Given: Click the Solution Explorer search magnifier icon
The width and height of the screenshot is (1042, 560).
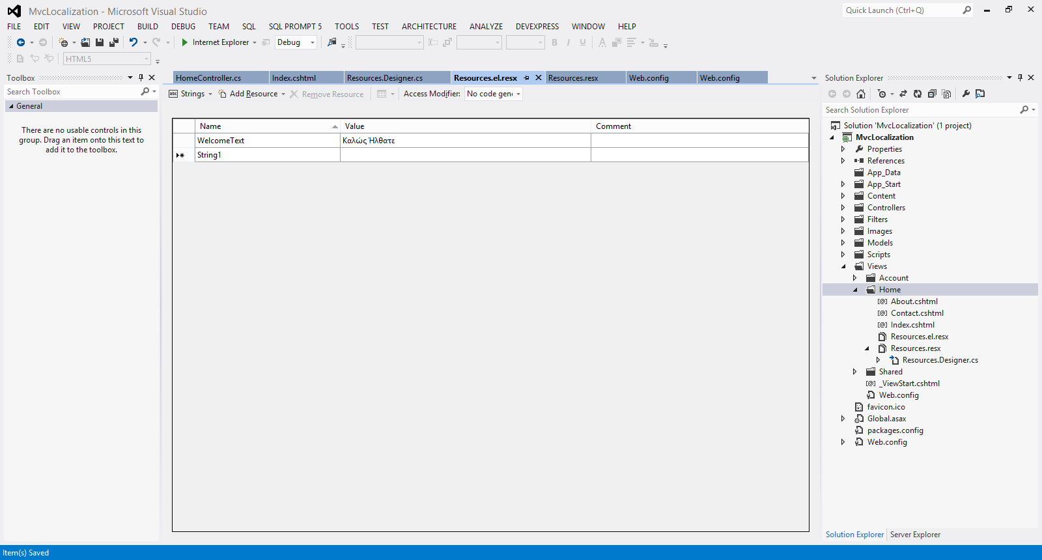Looking at the screenshot, I should coord(1024,110).
